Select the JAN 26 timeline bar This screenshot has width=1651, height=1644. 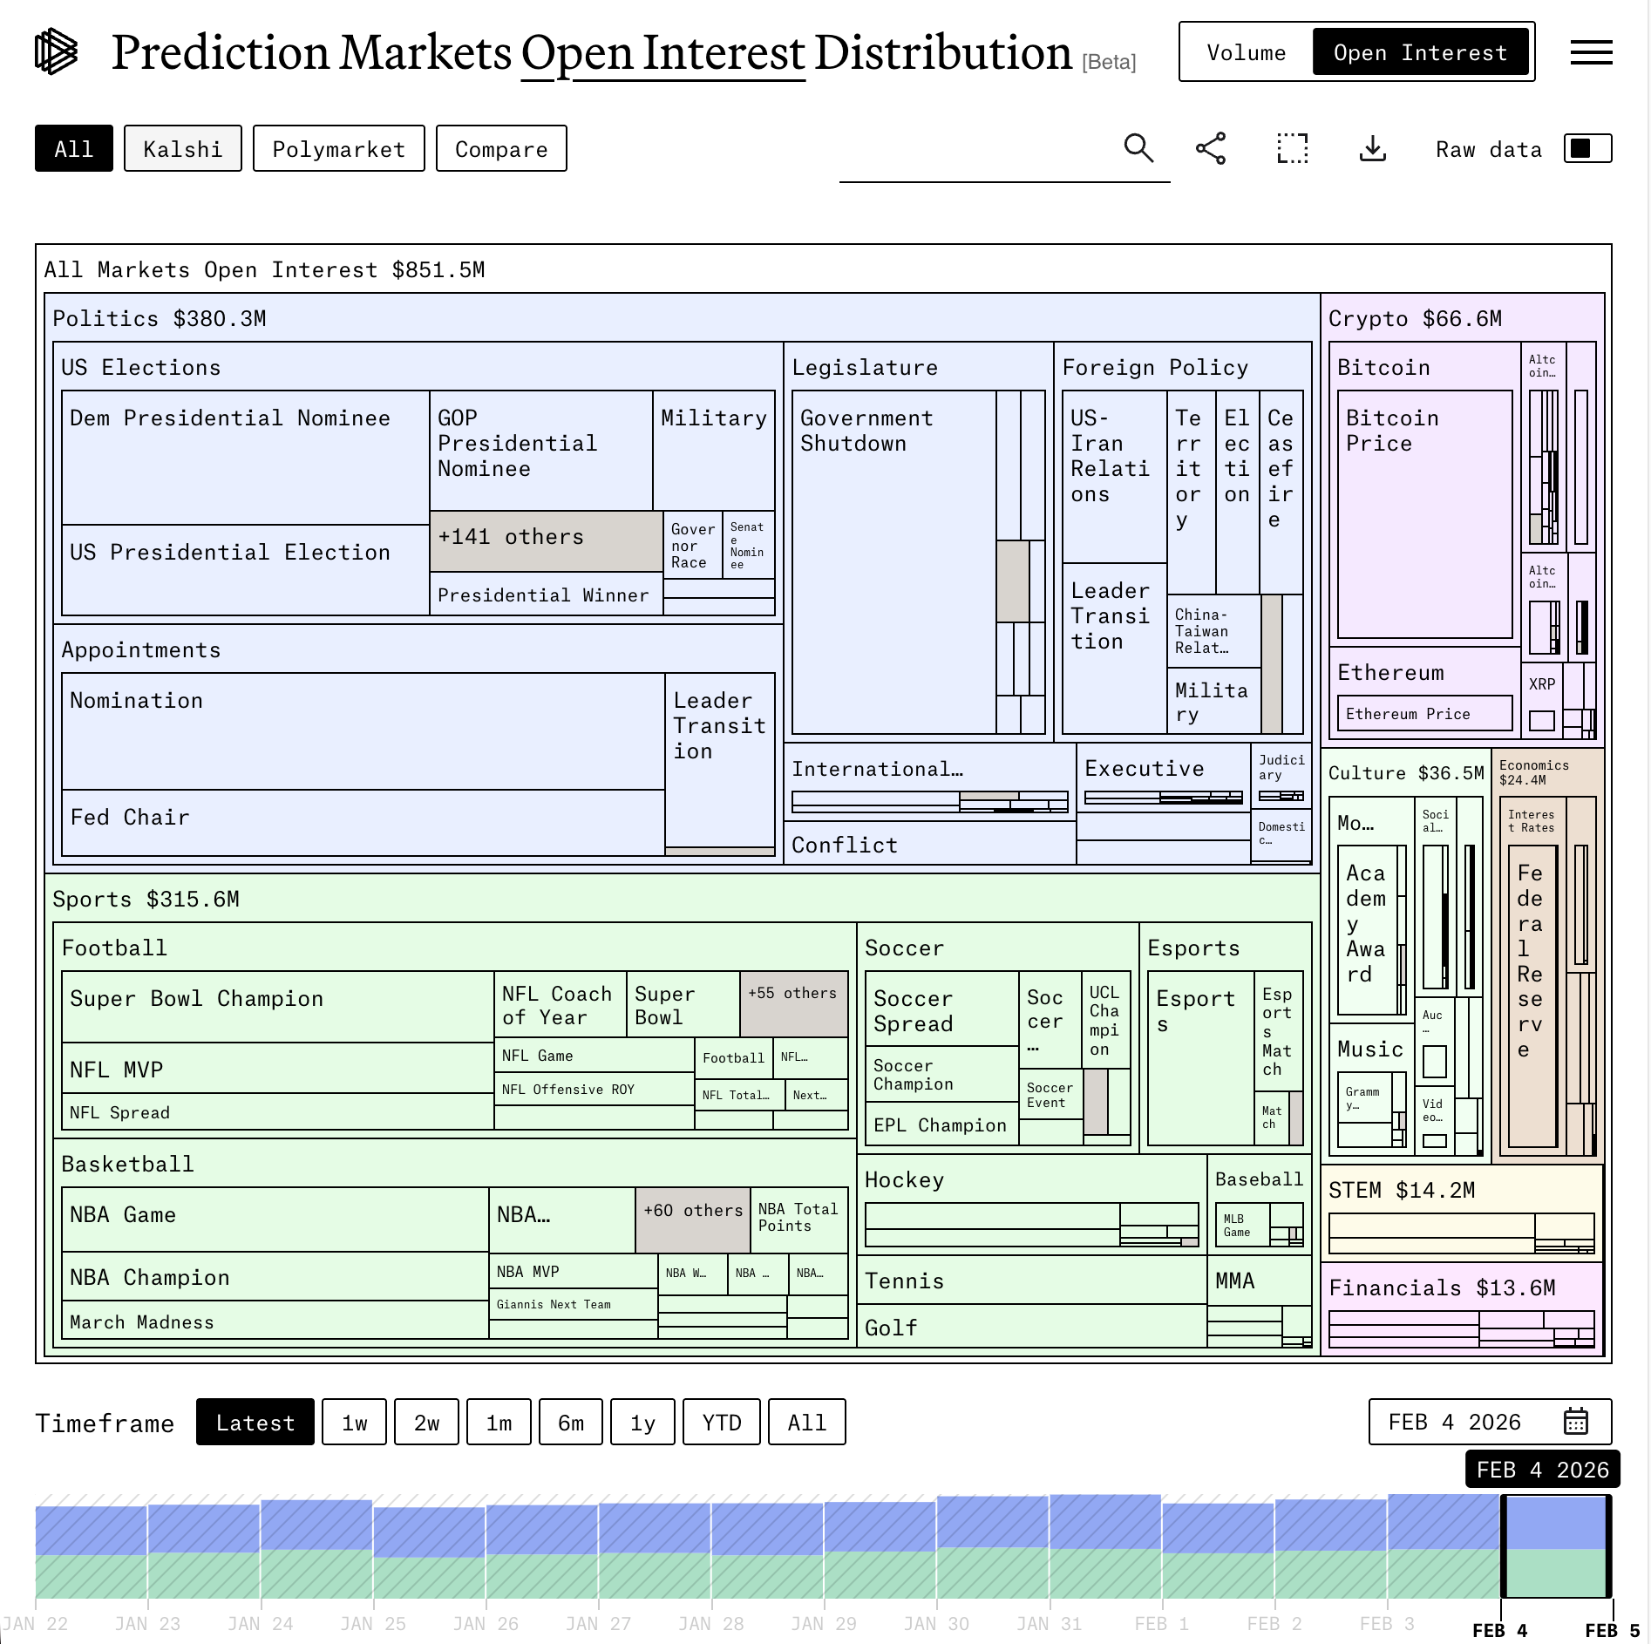(542, 1552)
